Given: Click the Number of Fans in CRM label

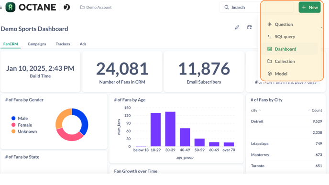Looking at the screenshot, I should coord(122,82).
